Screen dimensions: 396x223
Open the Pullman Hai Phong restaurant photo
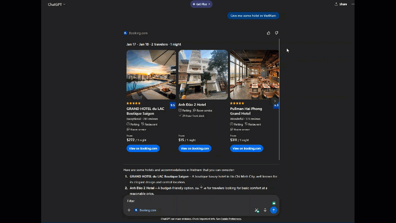click(x=255, y=75)
